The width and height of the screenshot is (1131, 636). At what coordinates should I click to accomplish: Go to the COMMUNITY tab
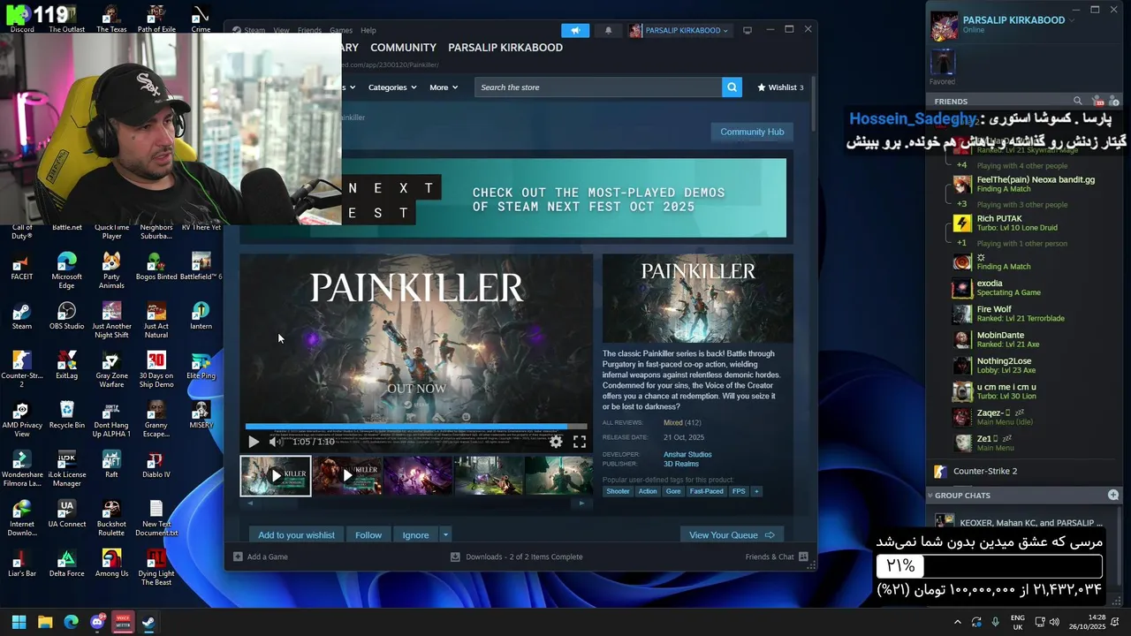pos(403,48)
